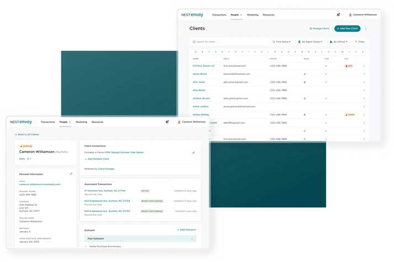Open 111 Gresham Ave transaction
Image resolution: width=394 pixels, height=262 pixels.
click(x=105, y=191)
